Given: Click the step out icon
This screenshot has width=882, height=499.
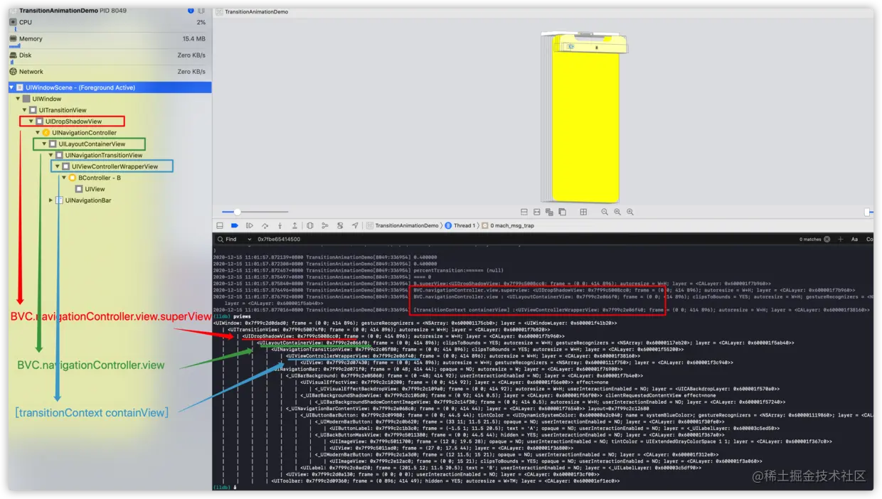Looking at the screenshot, I should [294, 225].
